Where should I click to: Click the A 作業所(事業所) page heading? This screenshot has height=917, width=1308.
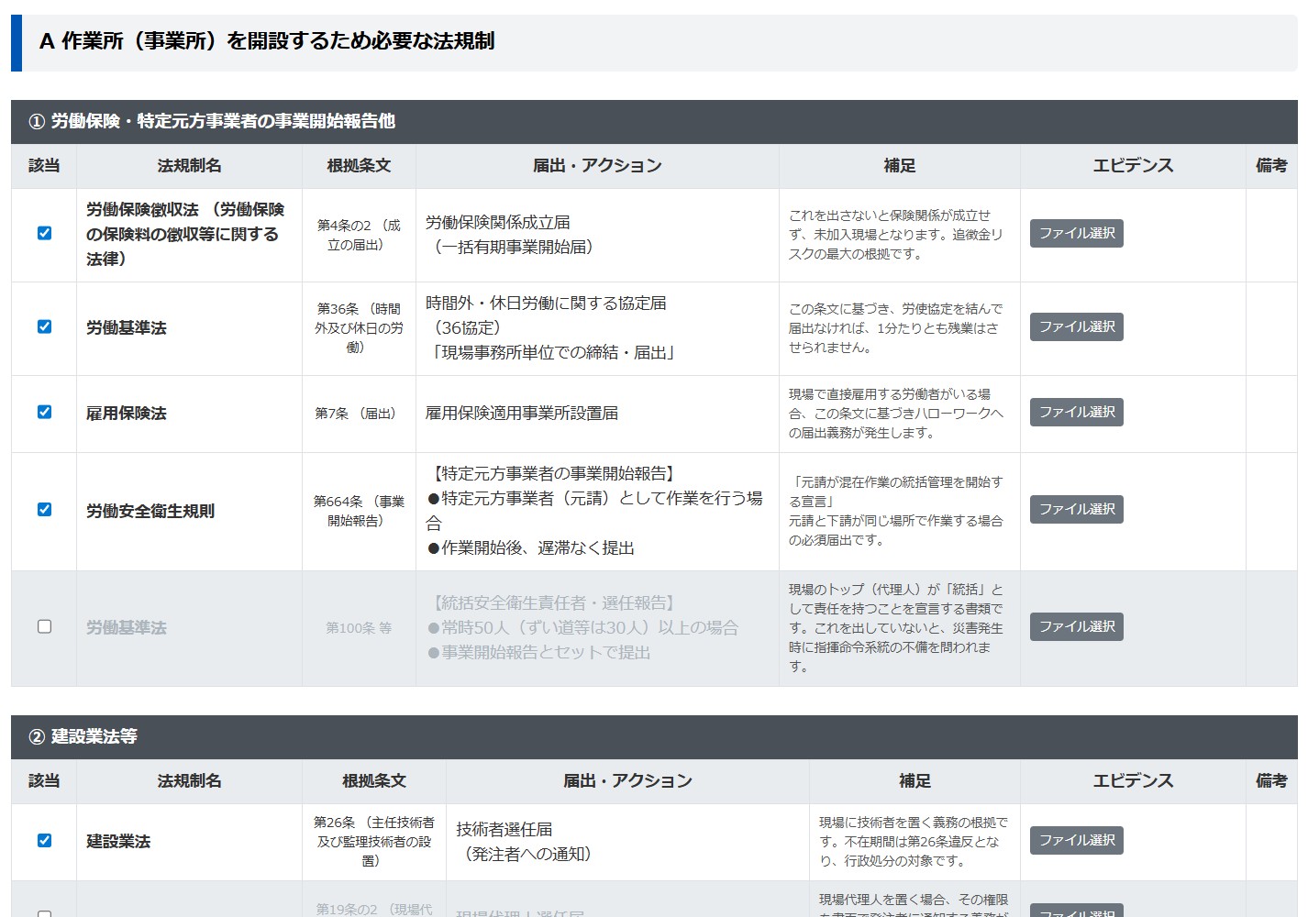[x=267, y=41]
